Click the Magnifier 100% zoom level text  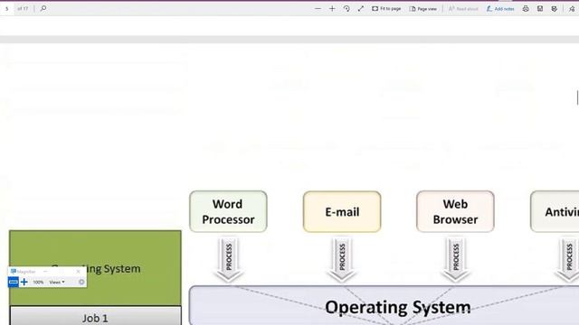(x=38, y=283)
